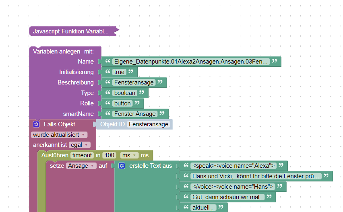Click the 'Beschreibung' input label
Screen dimensions: 343x212
click(75, 82)
